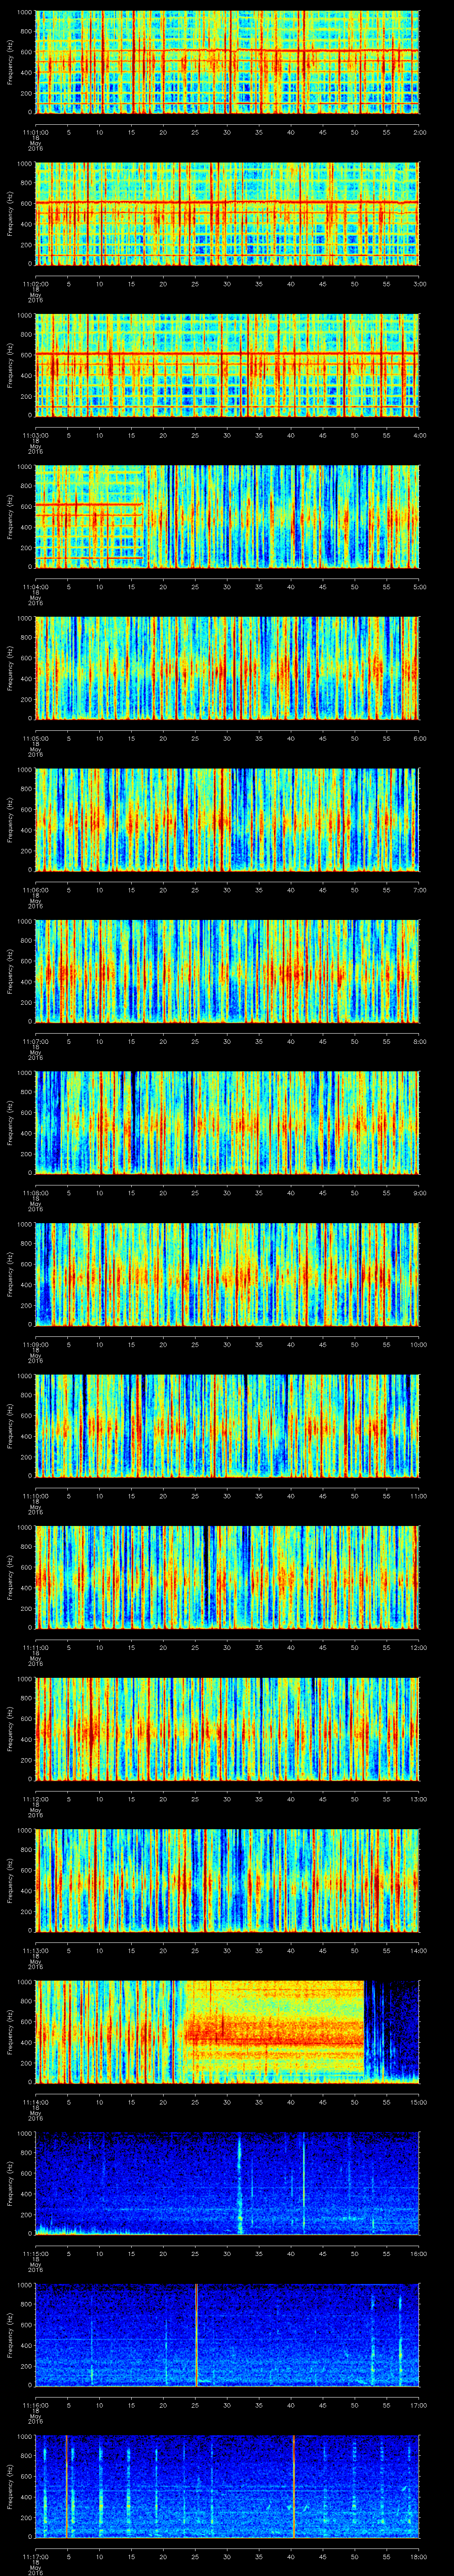The height and width of the screenshot is (2576, 454).
Task: Select the '11:07:00' time axis label
Action: click(x=36, y=1041)
